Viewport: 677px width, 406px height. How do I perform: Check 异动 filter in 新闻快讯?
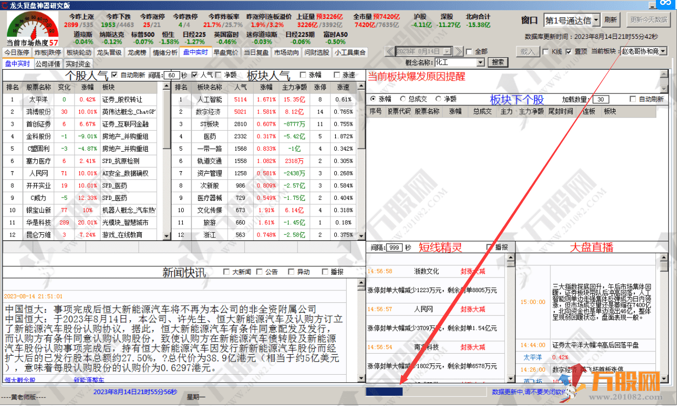click(x=291, y=272)
